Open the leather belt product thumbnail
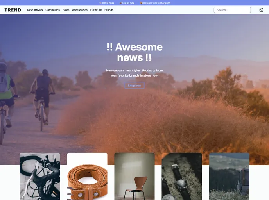269x200 pixels. pyautogui.click(x=87, y=176)
